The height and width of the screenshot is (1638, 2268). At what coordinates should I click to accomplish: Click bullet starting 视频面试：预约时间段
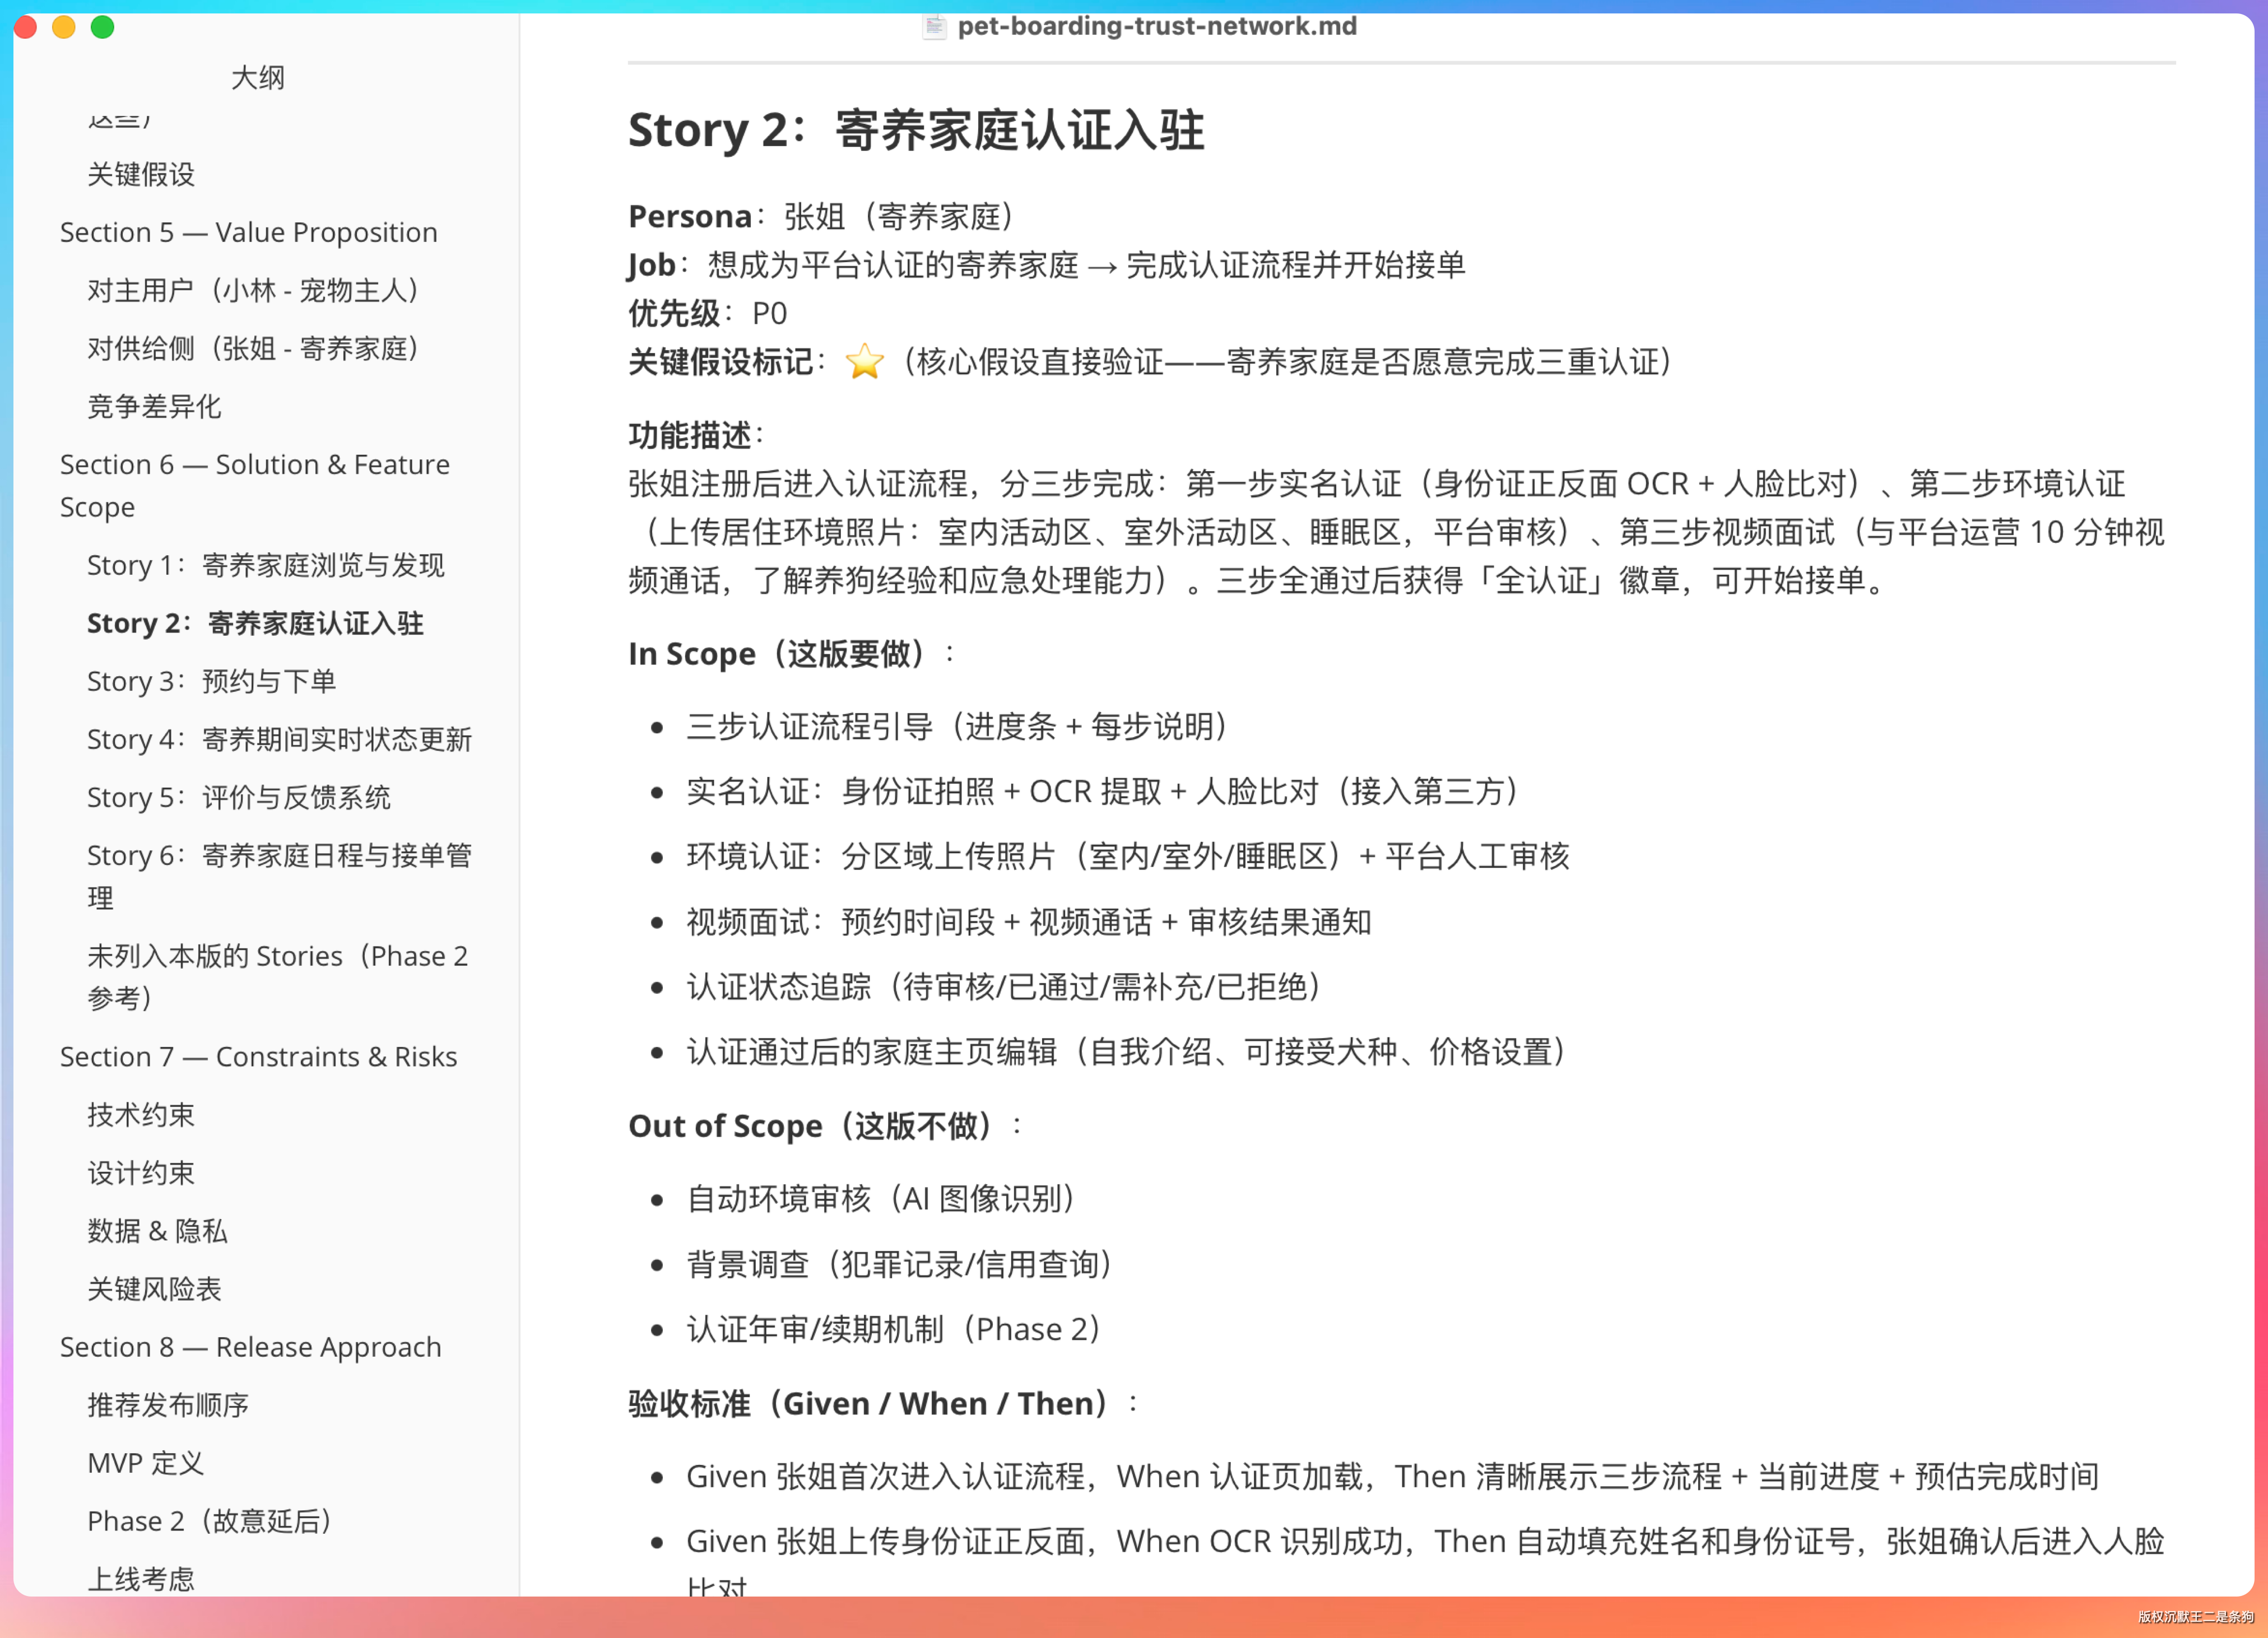point(1028,921)
